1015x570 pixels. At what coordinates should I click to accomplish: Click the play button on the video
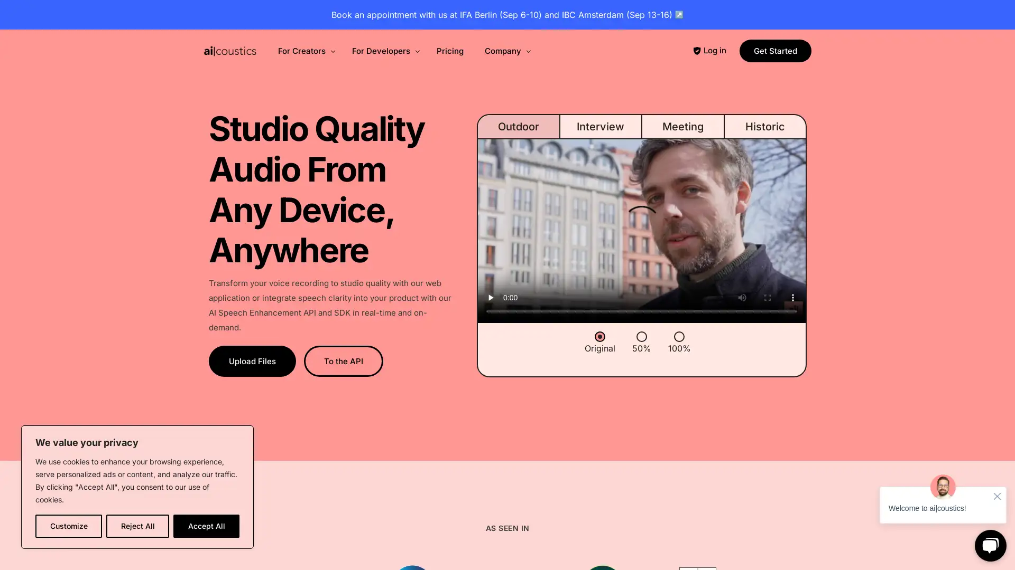491,297
